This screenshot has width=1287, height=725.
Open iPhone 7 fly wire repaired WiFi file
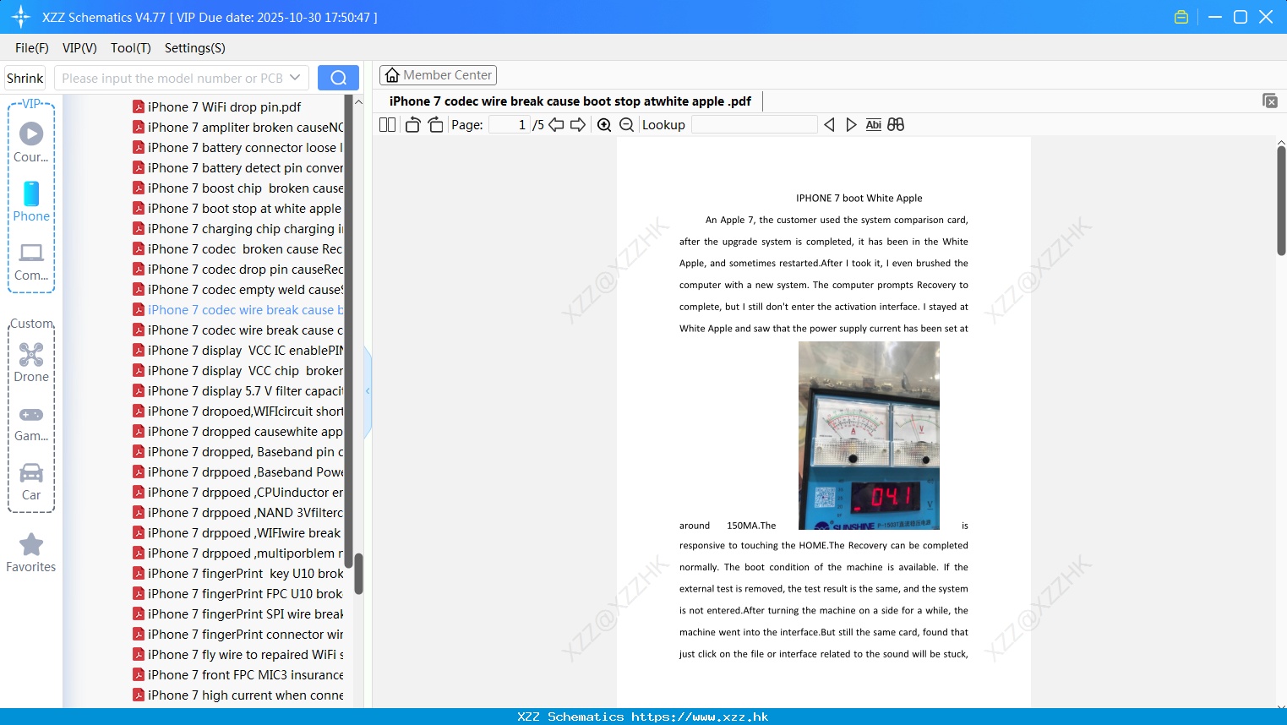tap(237, 654)
